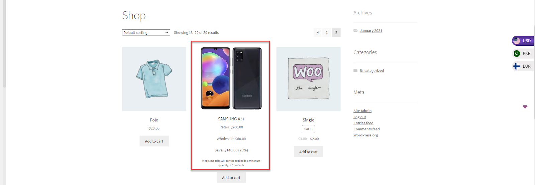Click the folder icon beside Uncategorized

click(355, 70)
